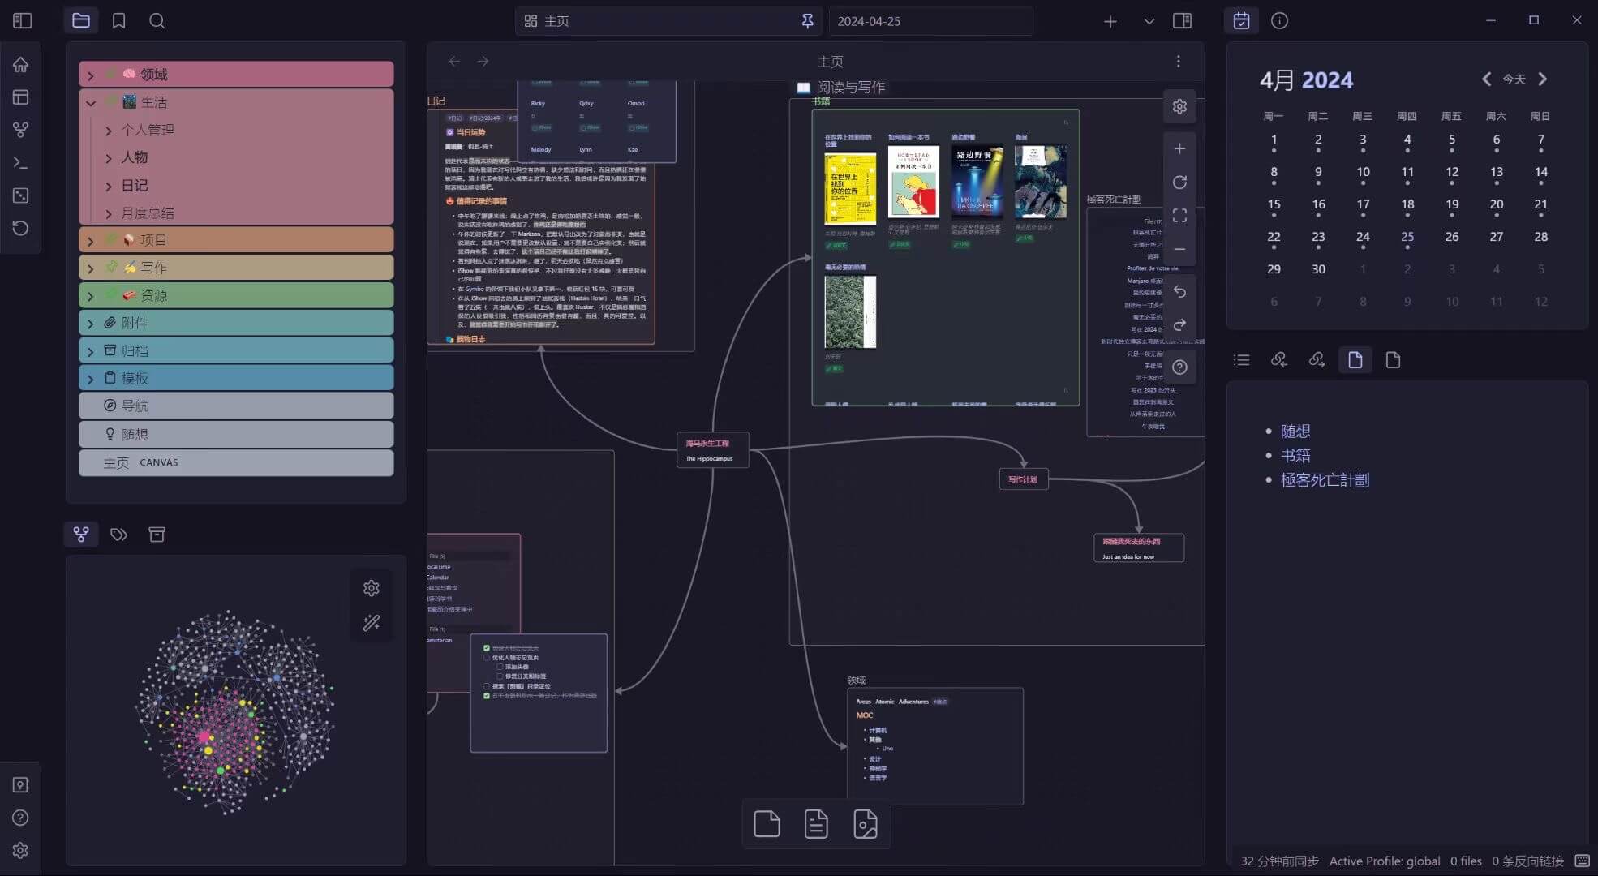Screen dimensions: 1598x876
Task: Expand the 写作 folder
Action: [236, 268]
